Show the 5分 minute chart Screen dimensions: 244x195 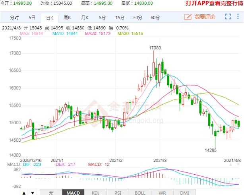coord(103,18)
